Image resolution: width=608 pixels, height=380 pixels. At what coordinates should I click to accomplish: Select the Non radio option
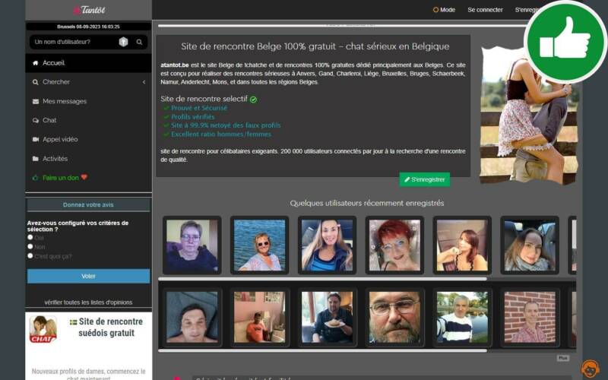30,246
